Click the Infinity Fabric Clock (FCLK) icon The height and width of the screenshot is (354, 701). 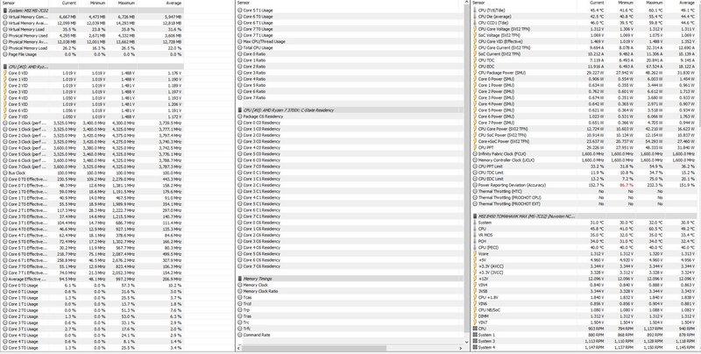pos(475,153)
